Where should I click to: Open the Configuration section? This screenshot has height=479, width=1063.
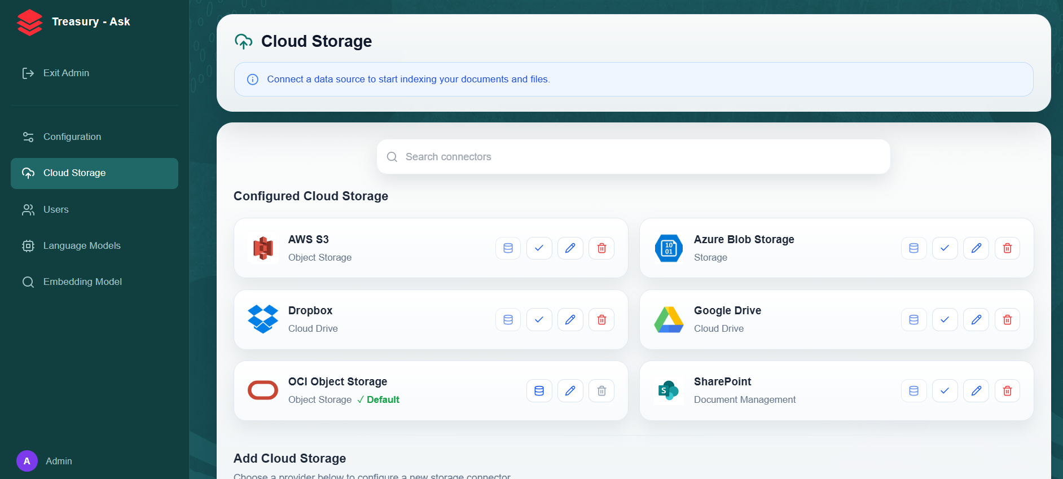tap(94, 137)
